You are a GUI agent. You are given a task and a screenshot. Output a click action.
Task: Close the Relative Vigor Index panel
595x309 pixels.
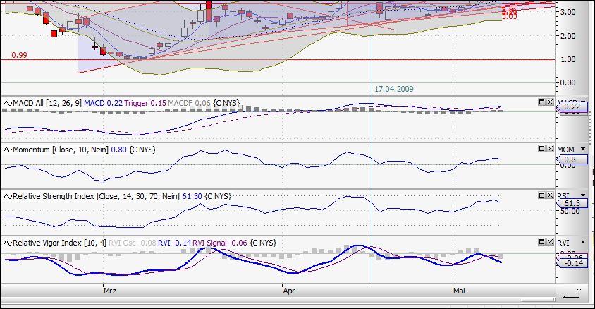pyautogui.click(x=550, y=242)
